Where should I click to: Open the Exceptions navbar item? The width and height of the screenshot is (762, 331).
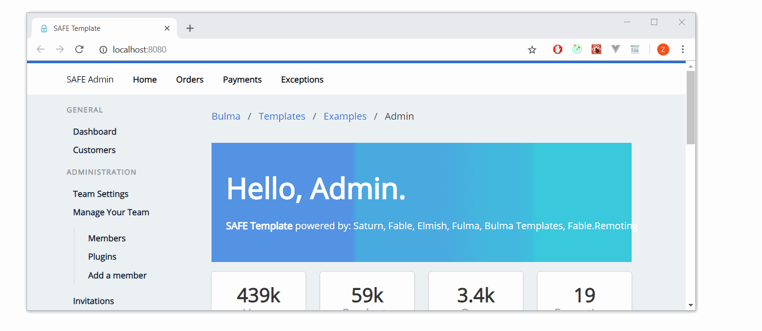[x=302, y=80]
